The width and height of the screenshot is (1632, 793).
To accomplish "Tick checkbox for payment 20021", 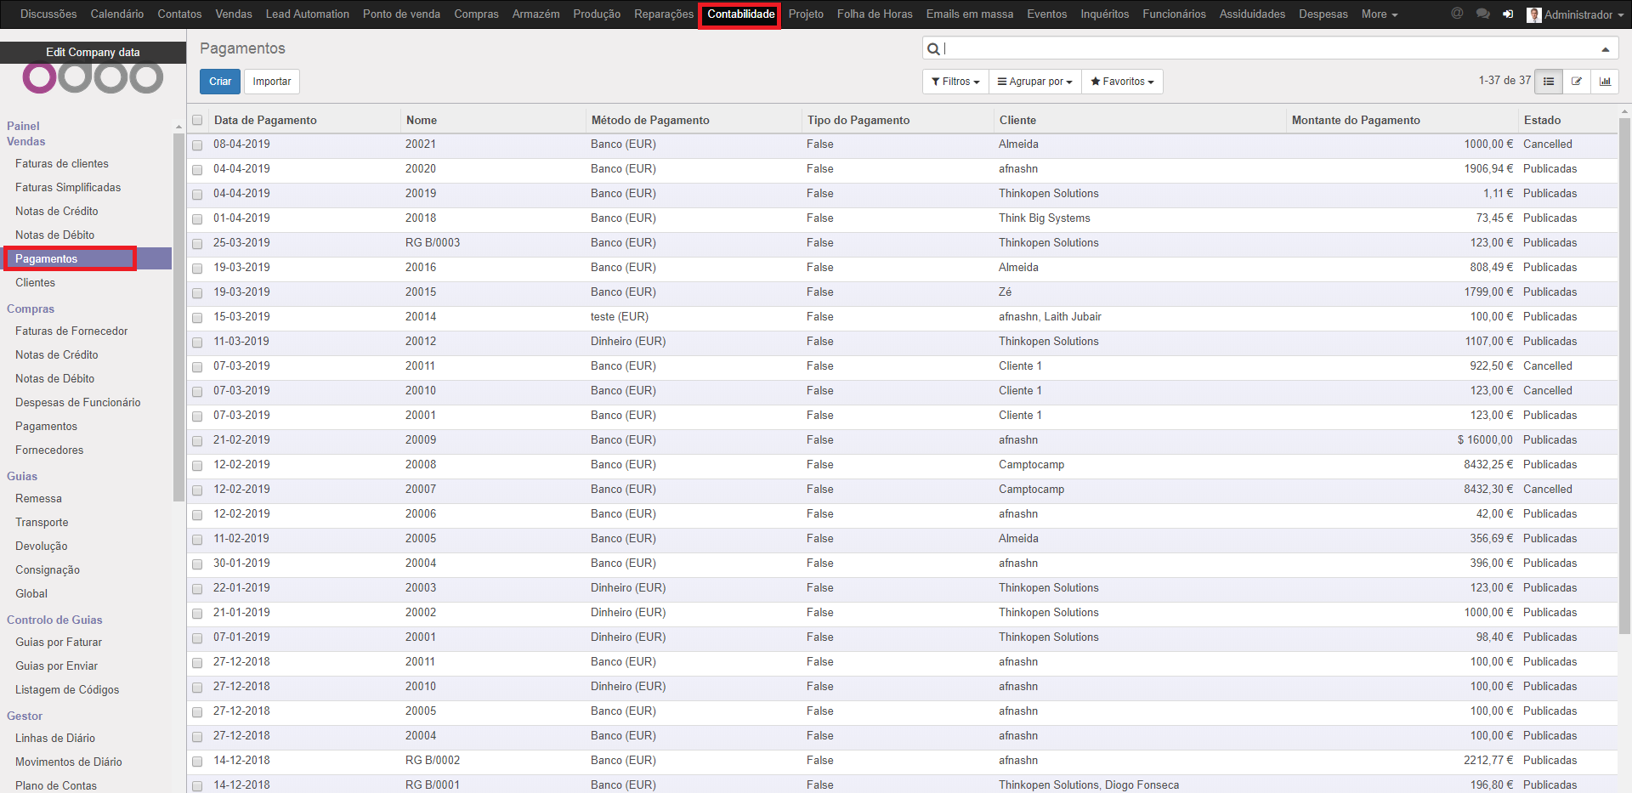I will coord(197,145).
